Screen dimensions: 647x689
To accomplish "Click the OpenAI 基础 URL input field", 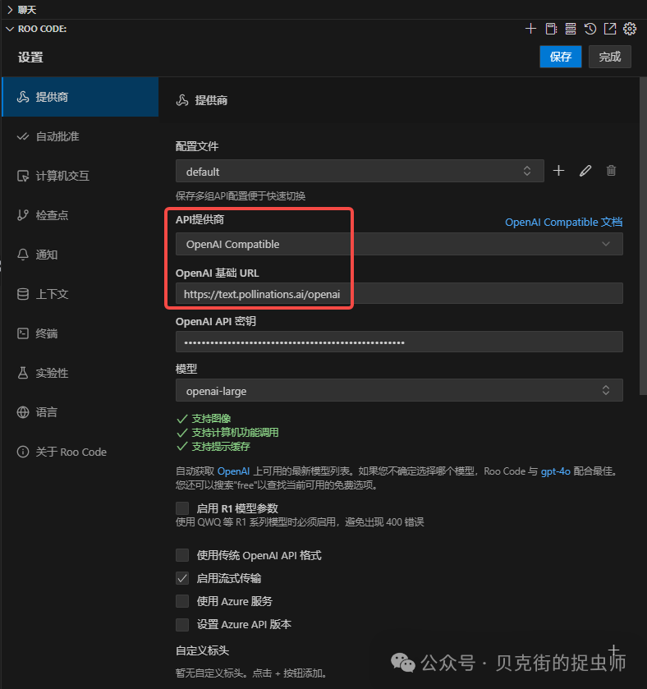I will 399,293.
